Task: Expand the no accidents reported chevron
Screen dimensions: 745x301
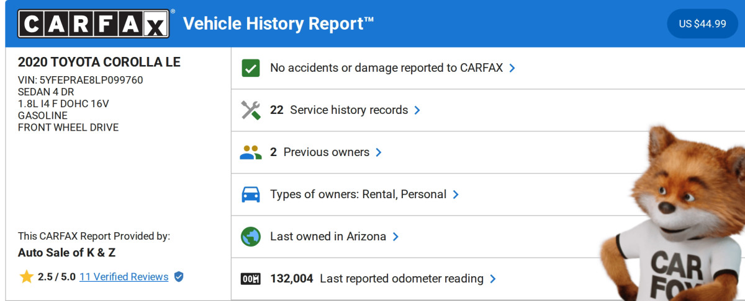Action: coord(512,68)
